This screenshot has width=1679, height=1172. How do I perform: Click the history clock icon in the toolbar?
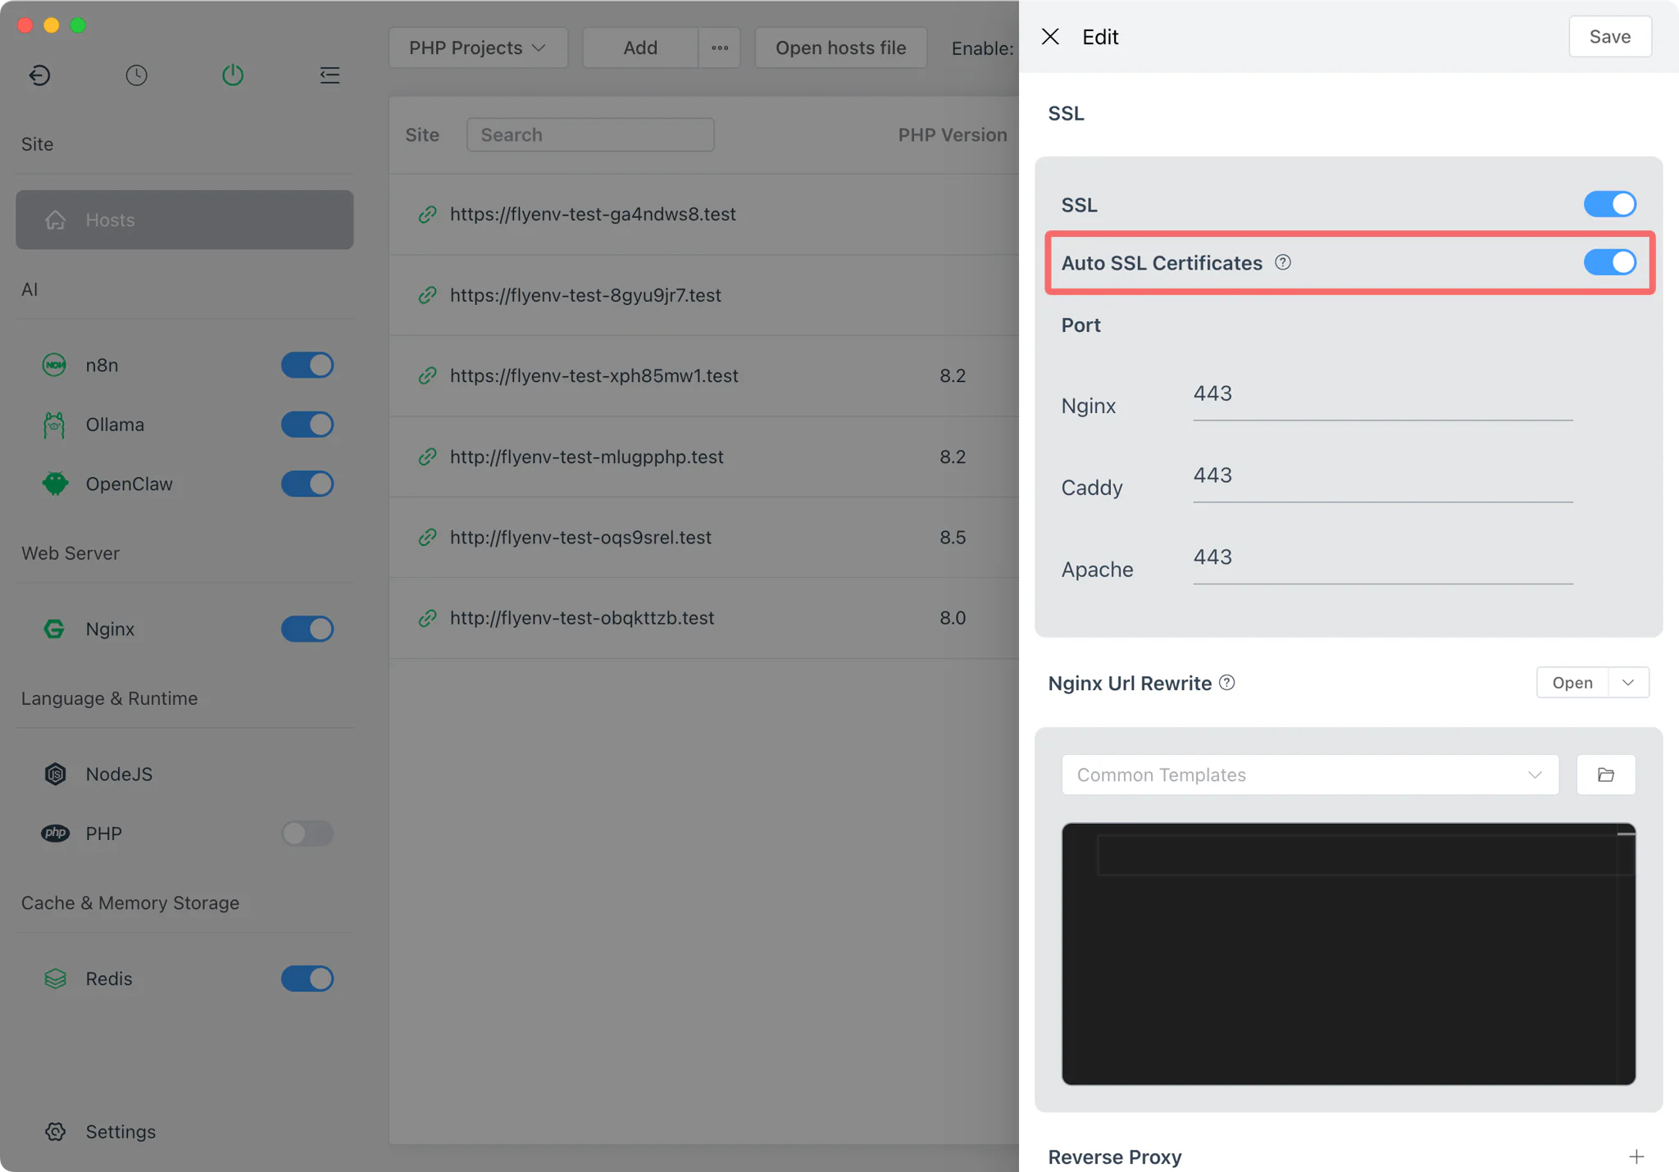136,75
